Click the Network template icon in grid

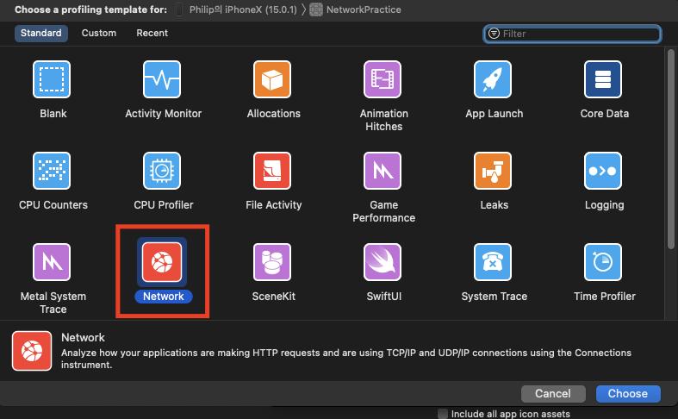point(162,262)
